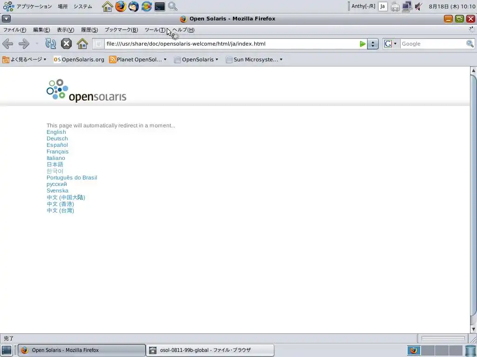Click the русский language link
Screen dimensions: 477x357
pyautogui.click(x=56, y=184)
